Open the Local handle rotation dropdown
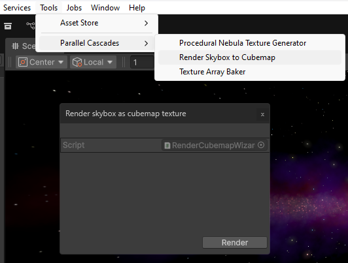348x263 pixels. [93, 62]
